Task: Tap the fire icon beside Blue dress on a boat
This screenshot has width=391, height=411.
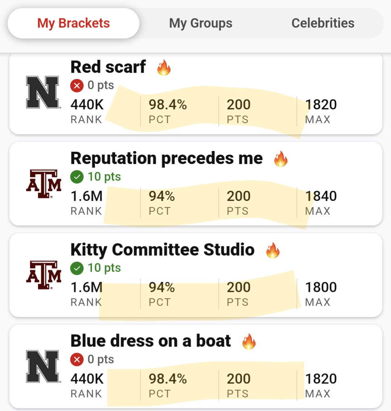Action: click(249, 341)
